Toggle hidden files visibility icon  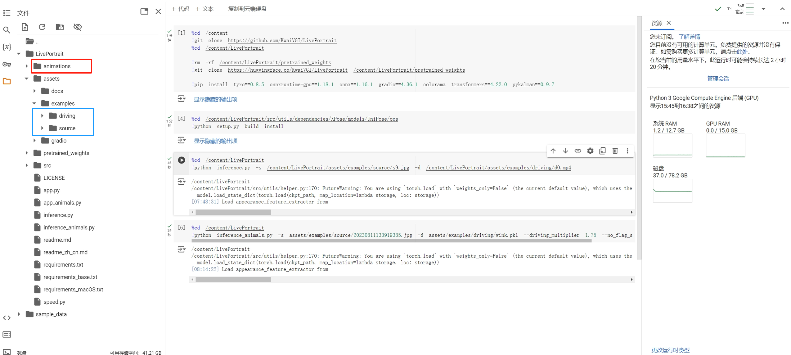tap(78, 27)
